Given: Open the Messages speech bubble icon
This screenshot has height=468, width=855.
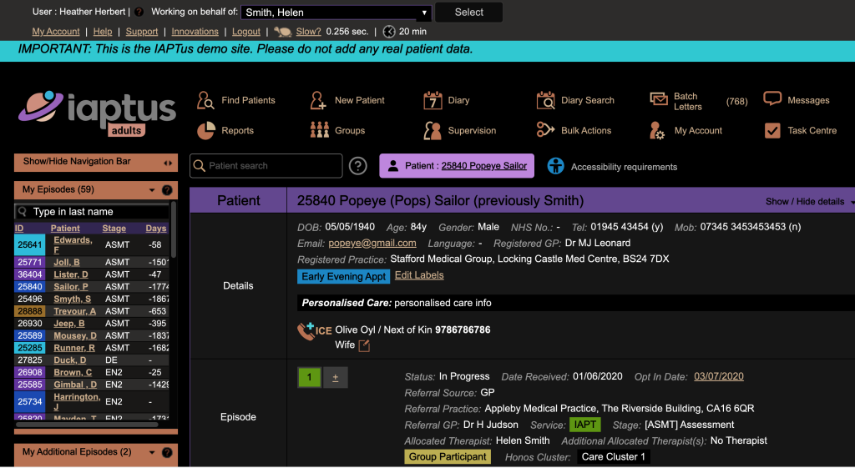Looking at the screenshot, I should (772, 99).
